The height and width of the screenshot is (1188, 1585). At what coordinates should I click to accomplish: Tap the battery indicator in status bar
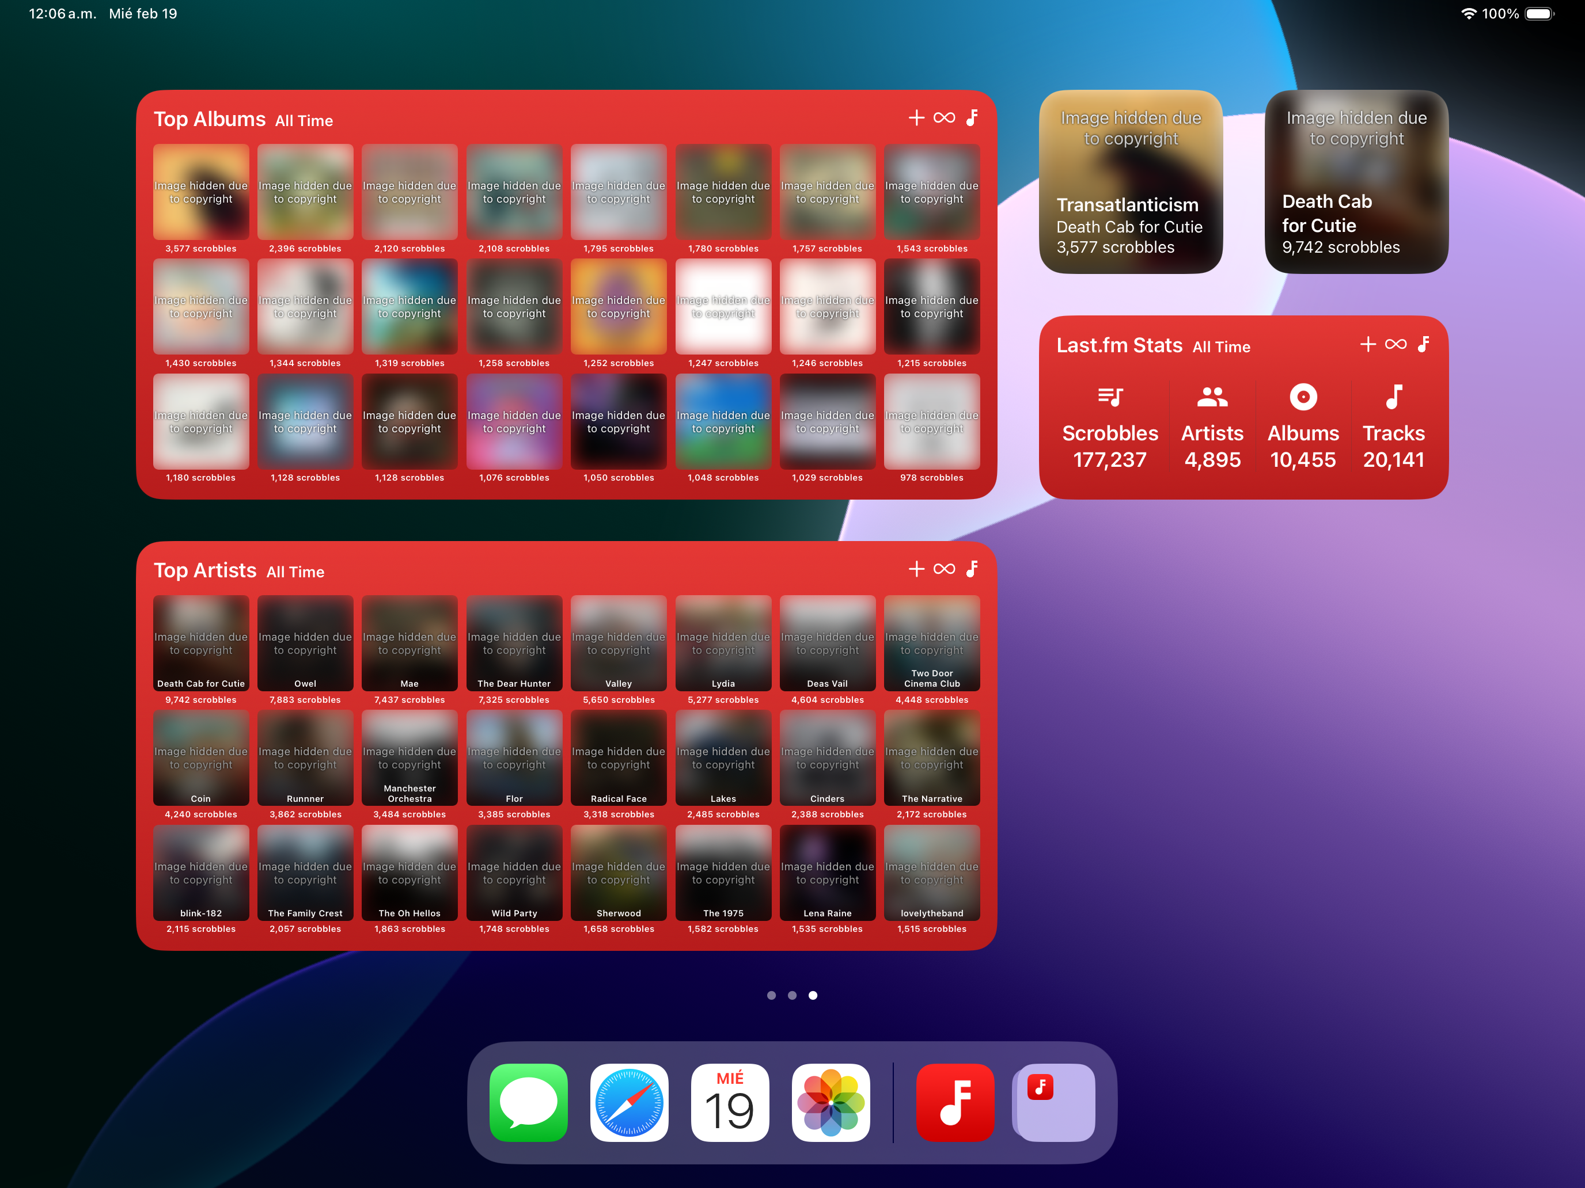click(x=1539, y=14)
